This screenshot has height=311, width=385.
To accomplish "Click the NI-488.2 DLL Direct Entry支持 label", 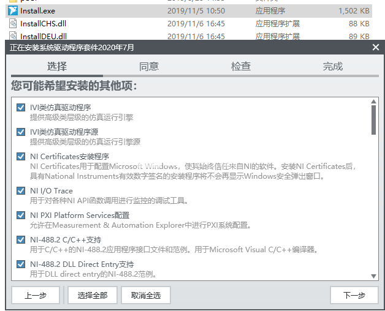I will tap(82, 264).
